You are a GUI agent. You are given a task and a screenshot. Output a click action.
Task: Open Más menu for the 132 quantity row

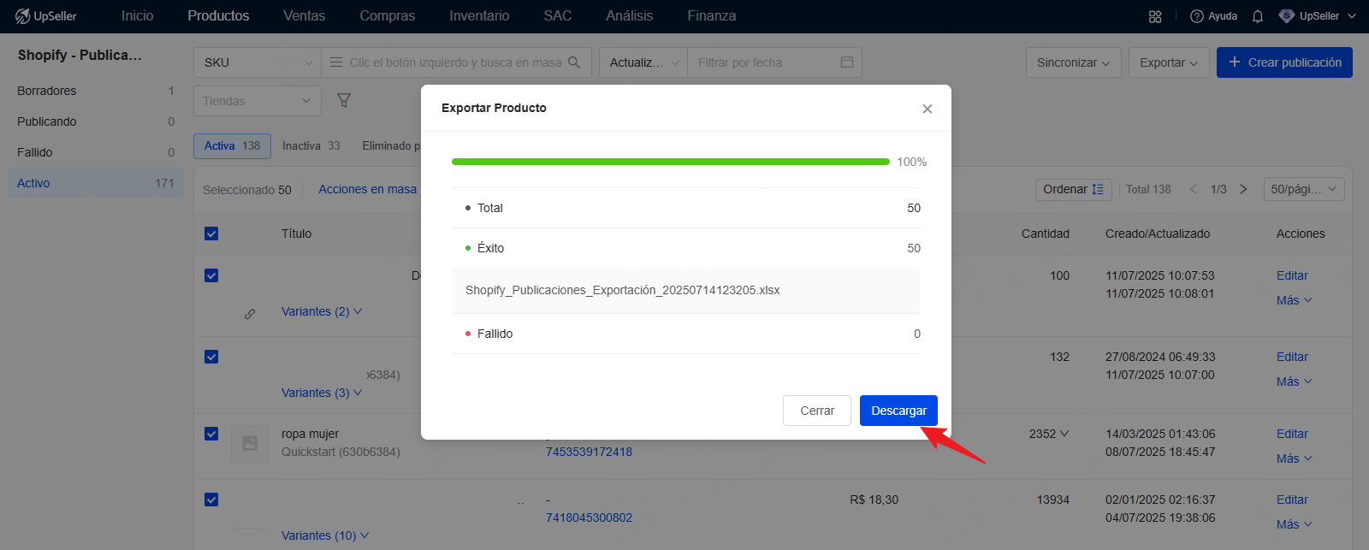[x=1295, y=381]
